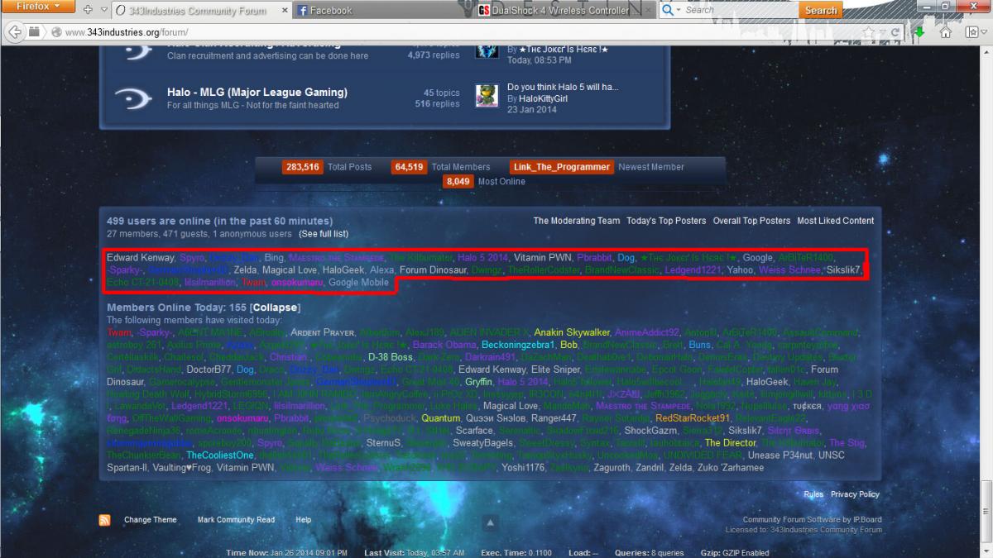Go to the browser home page icon

point(945,32)
